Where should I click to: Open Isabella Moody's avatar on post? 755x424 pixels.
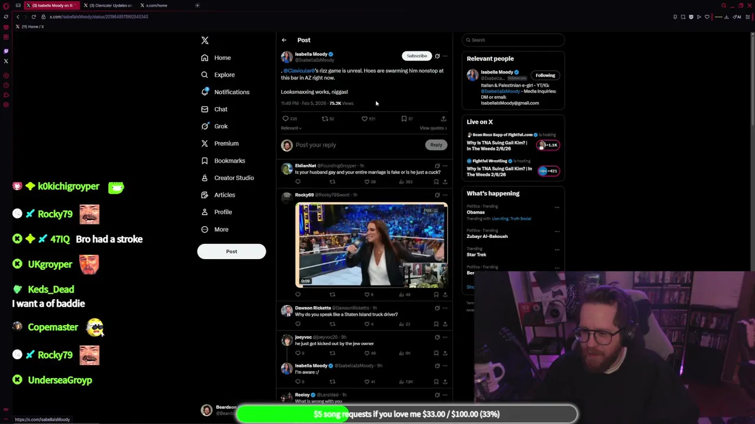coord(287,57)
